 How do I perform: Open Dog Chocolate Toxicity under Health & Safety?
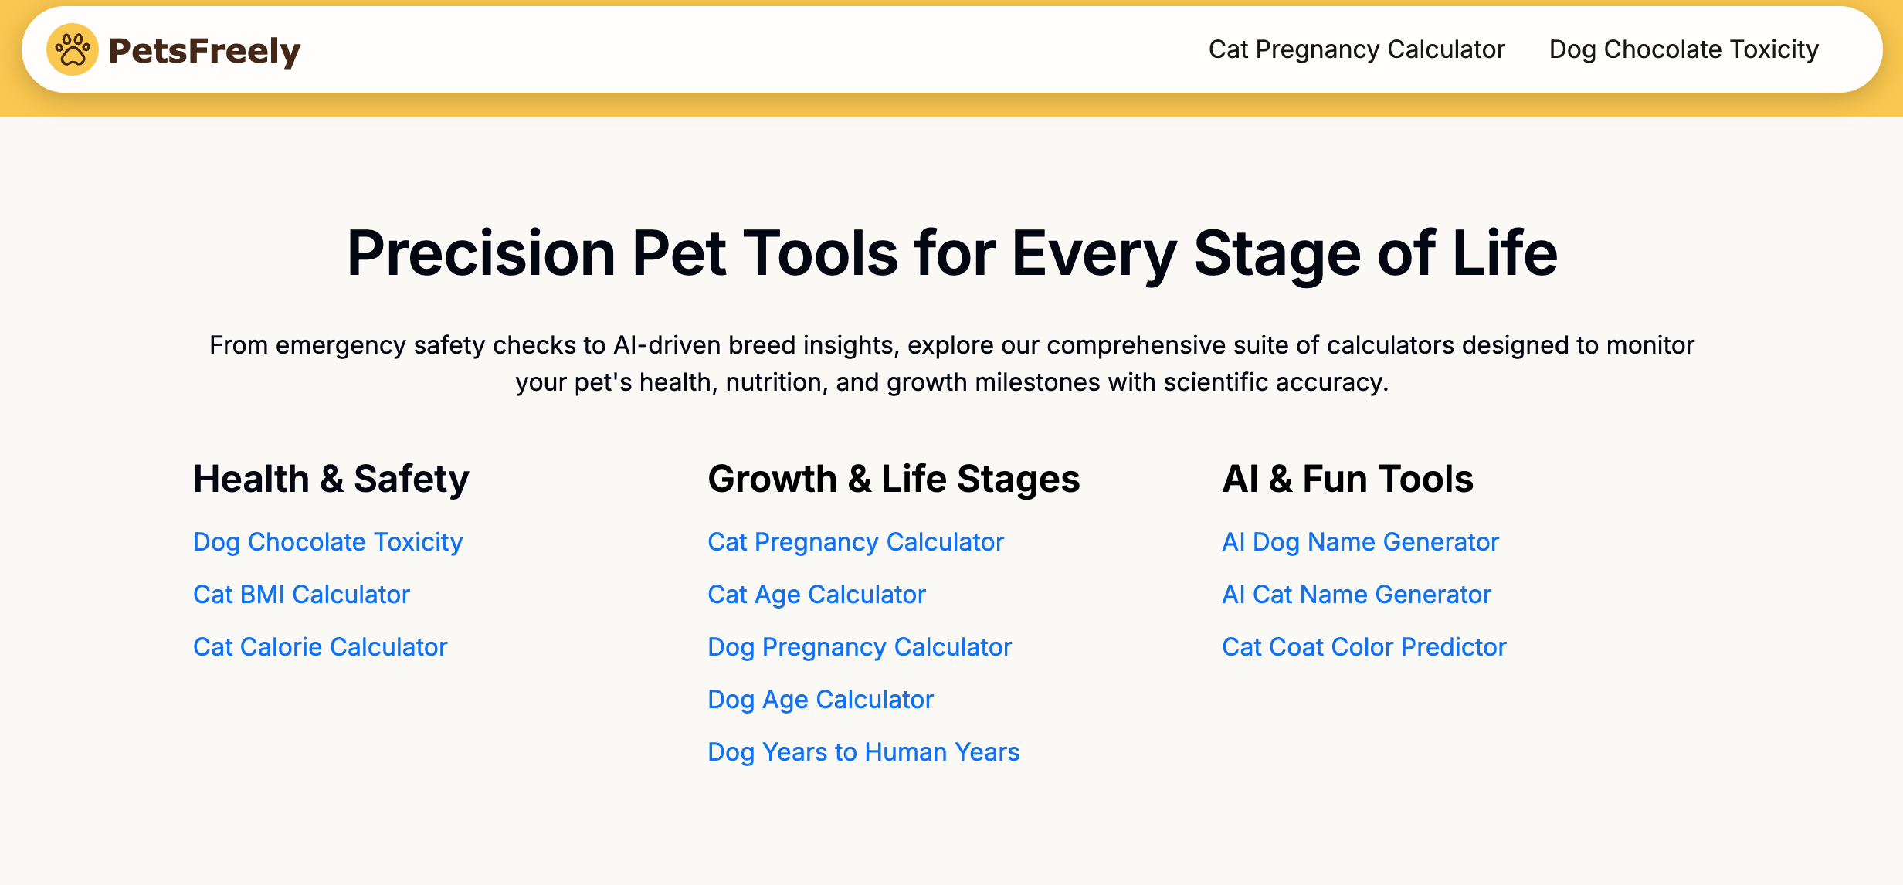pyautogui.click(x=327, y=541)
